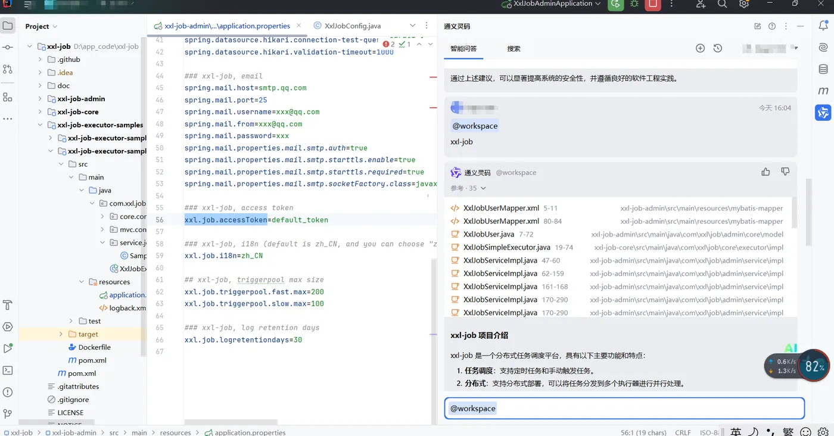The width and height of the screenshot is (834, 436).
Task: Stop the running application with red square
Action: pyautogui.click(x=653, y=4)
